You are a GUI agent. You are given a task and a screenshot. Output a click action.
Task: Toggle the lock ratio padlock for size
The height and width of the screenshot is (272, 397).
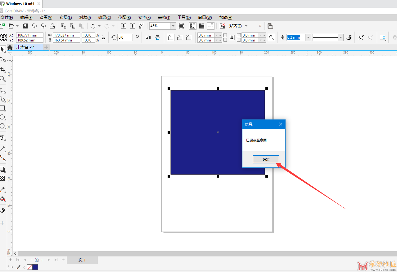103,37
